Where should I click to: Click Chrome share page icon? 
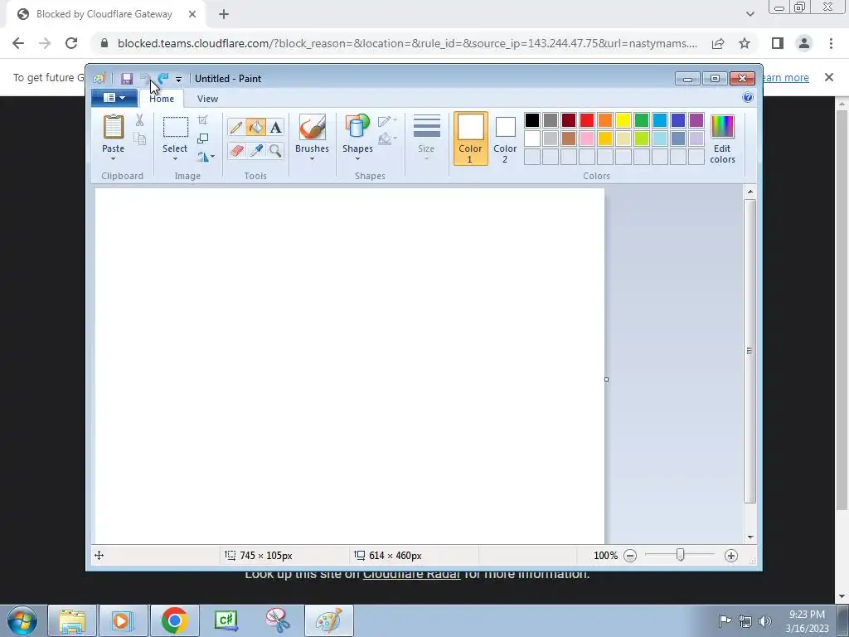718,43
